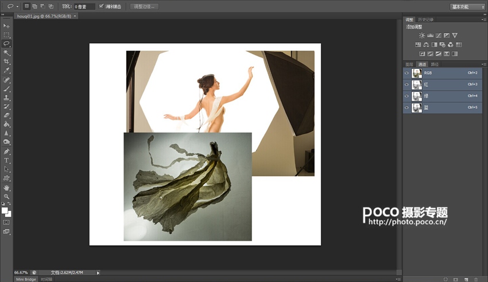Open the 时间轴 tab

coord(47,279)
